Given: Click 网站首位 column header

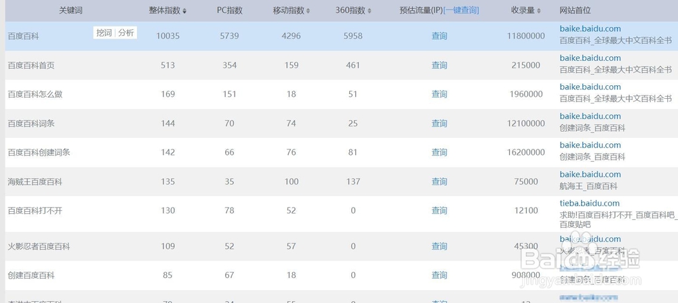Looking at the screenshot, I should pyautogui.click(x=575, y=11).
